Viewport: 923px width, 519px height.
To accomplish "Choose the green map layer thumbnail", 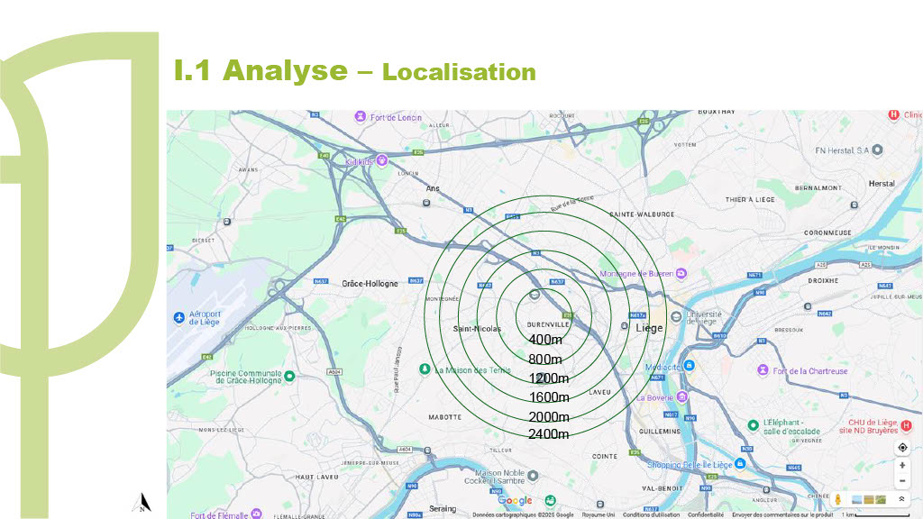I will coord(881,499).
